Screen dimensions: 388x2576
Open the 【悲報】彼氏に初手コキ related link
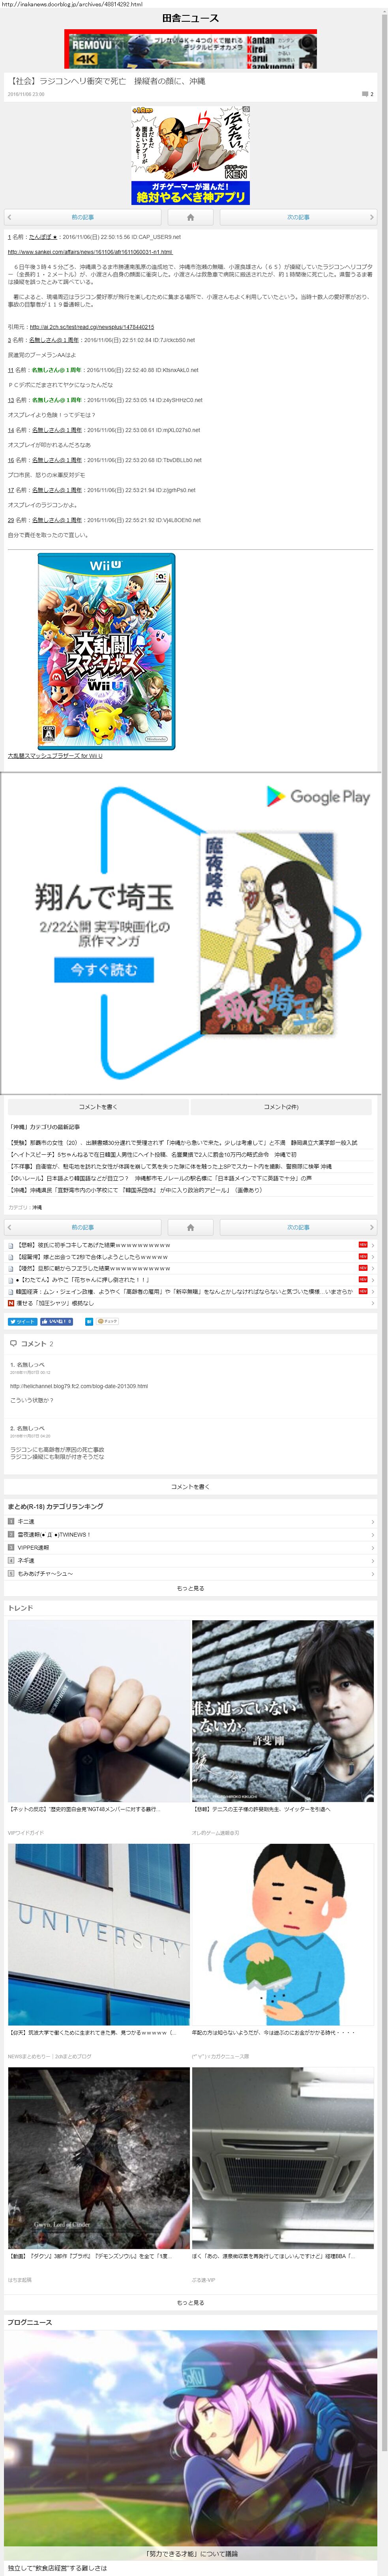point(93,1245)
